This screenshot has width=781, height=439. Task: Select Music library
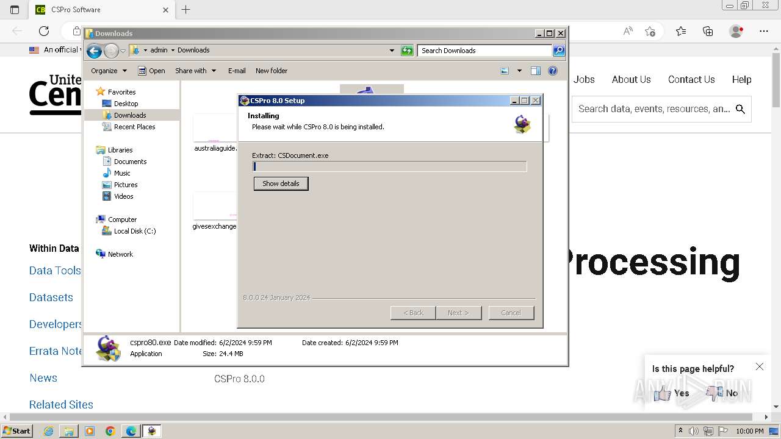[x=122, y=173]
